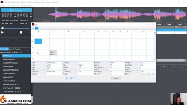Edit the Duration(s) value field
This screenshot has width=187, height=105.
pos(86,72)
